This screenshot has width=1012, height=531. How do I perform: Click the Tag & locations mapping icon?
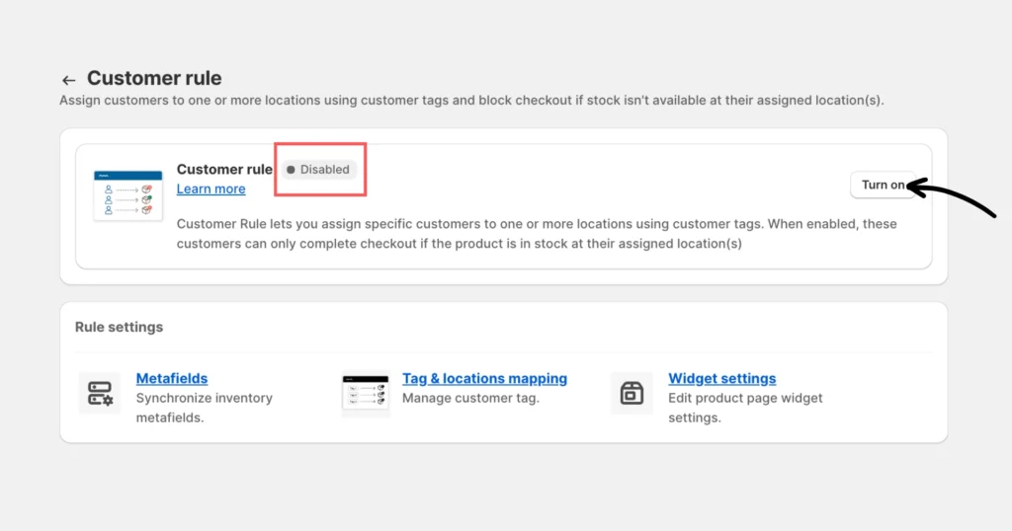pos(366,394)
